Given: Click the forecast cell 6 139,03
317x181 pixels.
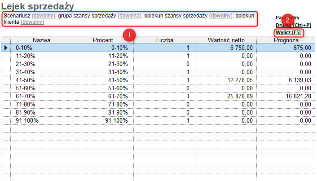Looking at the screenshot, I should 298,80.
